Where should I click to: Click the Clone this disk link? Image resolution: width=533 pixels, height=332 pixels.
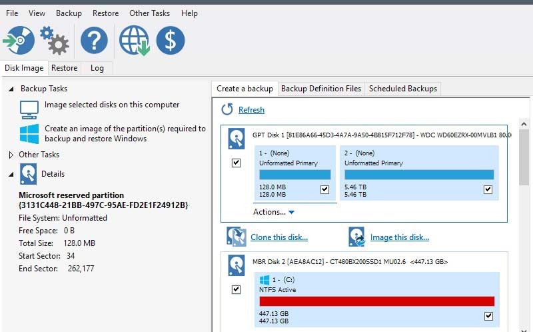278,237
